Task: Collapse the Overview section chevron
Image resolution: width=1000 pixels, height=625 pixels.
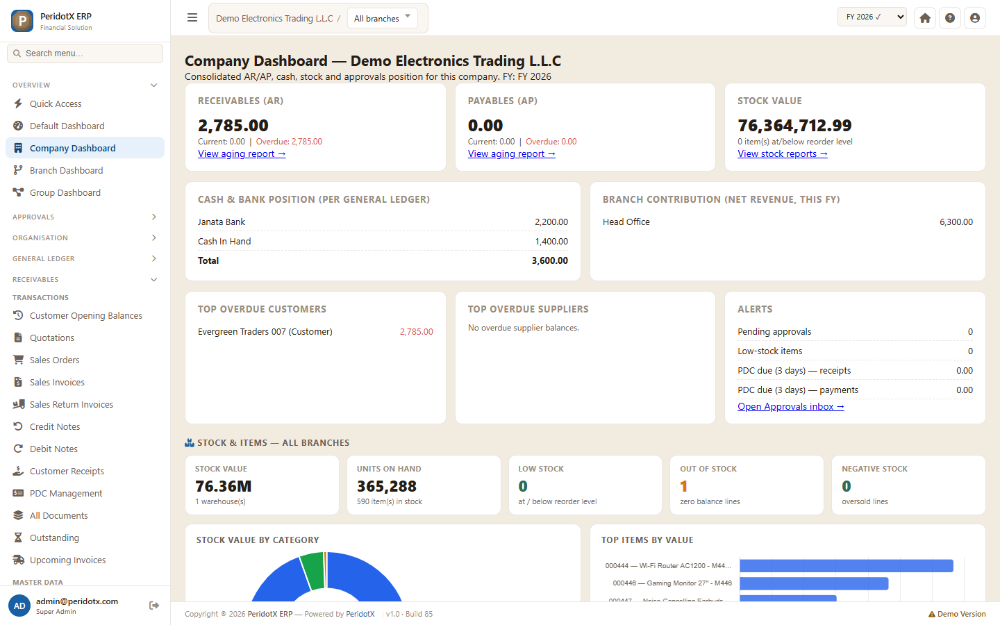Action: [154, 85]
